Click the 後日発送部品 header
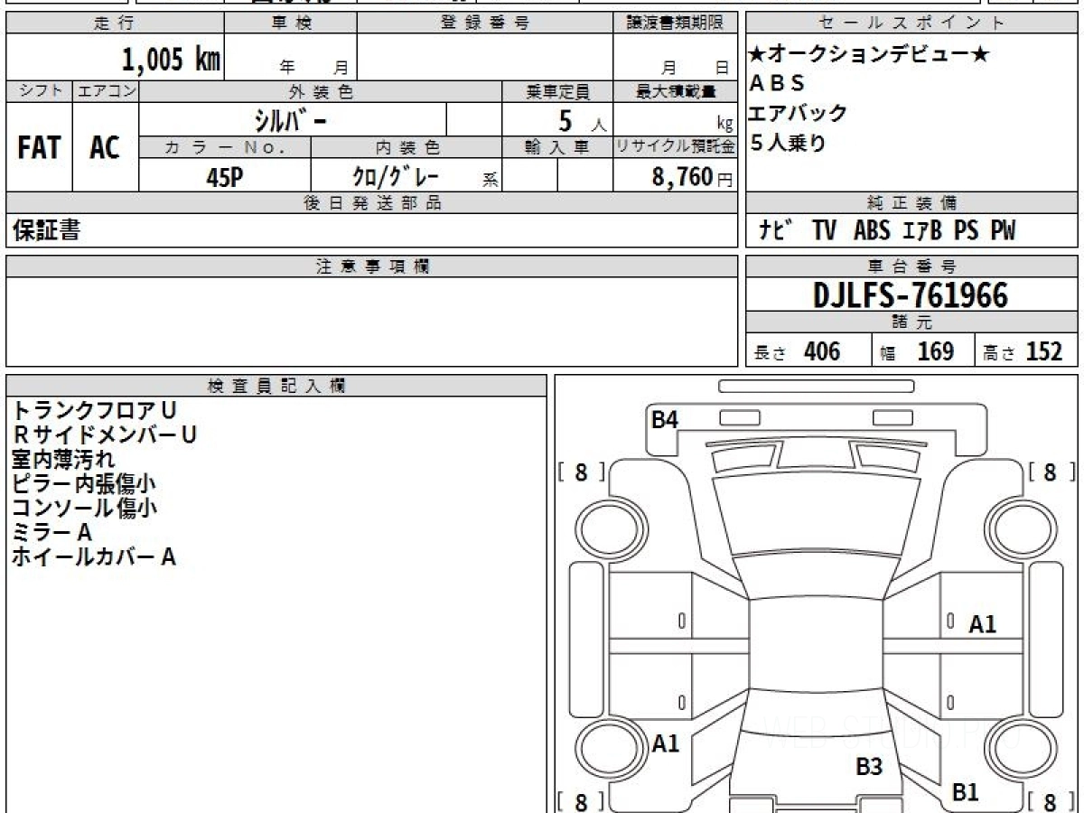This screenshot has width=1084, height=813. (371, 203)
